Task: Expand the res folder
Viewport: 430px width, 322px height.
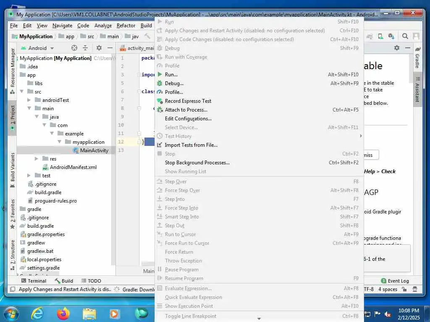Action: tap(37, 158)
